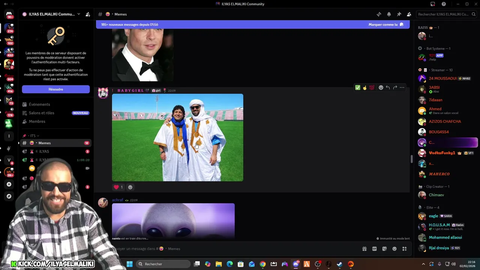Open member AZIZOS CHAFCHA
Screen dimensions: 480x270
pyautogui.click(x=447, y=121)
